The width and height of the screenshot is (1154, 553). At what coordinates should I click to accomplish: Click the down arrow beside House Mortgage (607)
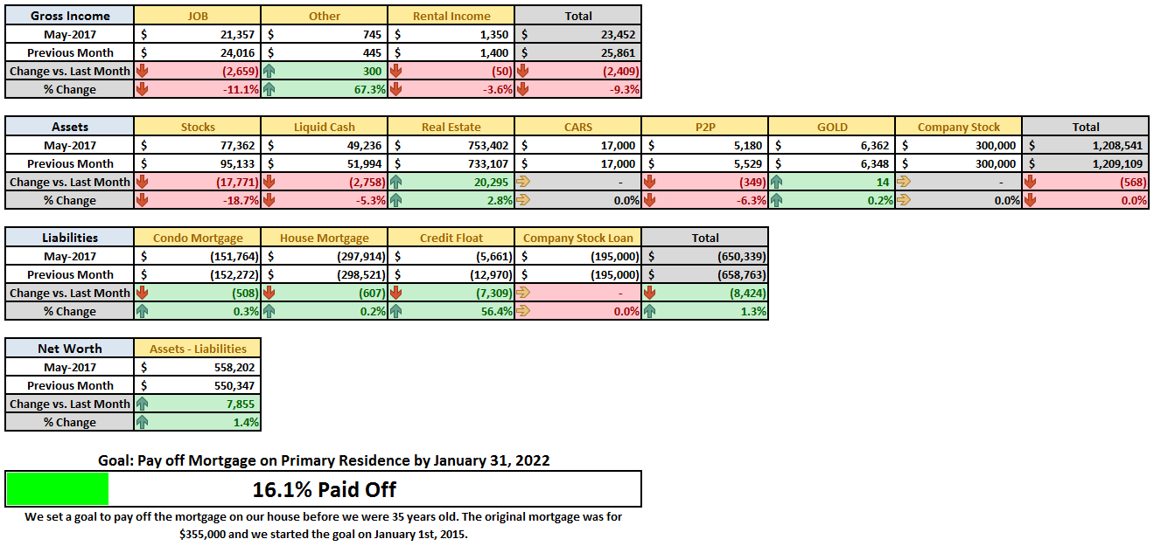[x=269, y=293]
